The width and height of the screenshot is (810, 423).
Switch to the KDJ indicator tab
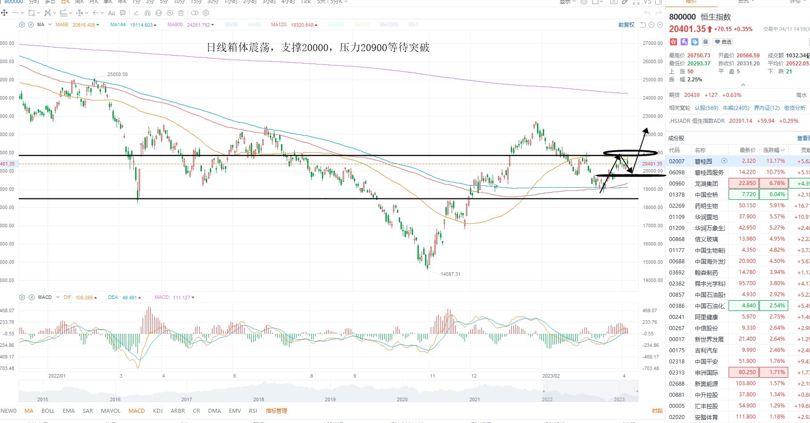pyautogui.click(x=158, y=411)
